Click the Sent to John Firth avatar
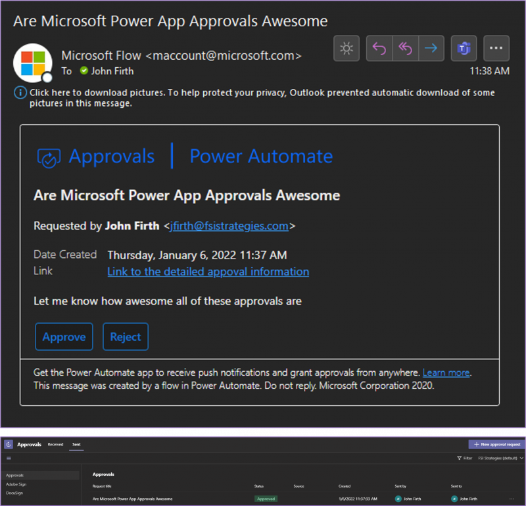 click(x=454, y=499)
